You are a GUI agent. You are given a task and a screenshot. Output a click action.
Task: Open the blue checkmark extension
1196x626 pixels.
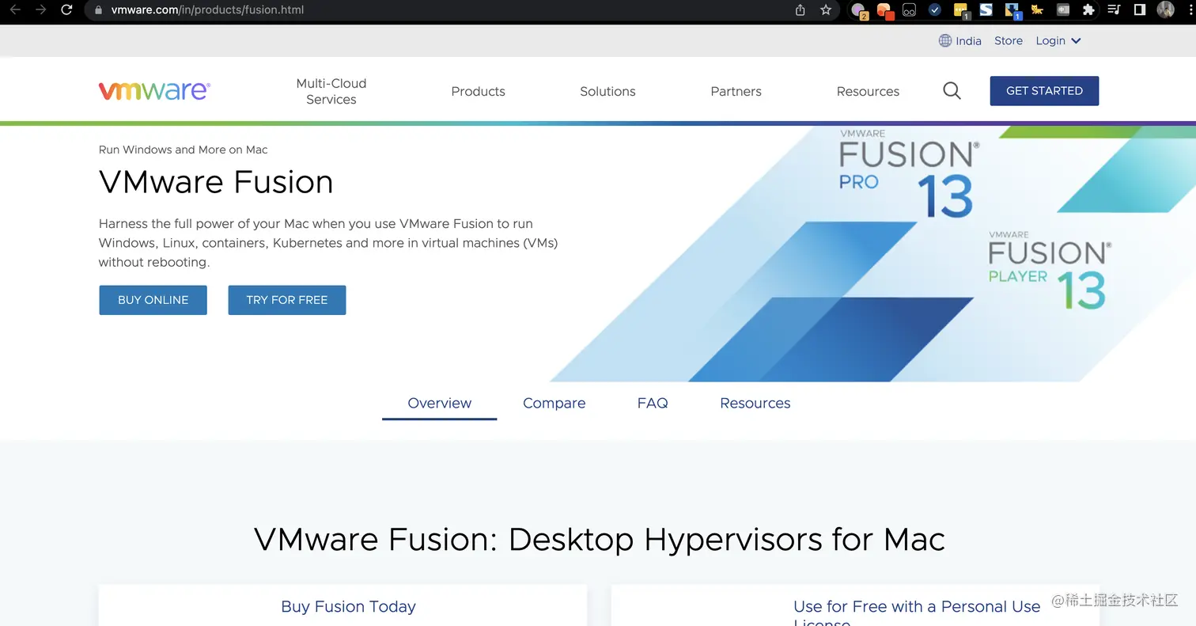[935, 10]
